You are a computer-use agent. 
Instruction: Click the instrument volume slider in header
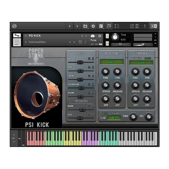[x=143, y=45]
